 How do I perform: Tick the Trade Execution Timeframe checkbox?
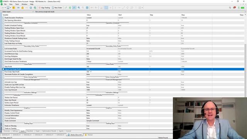tap(3, 18)
